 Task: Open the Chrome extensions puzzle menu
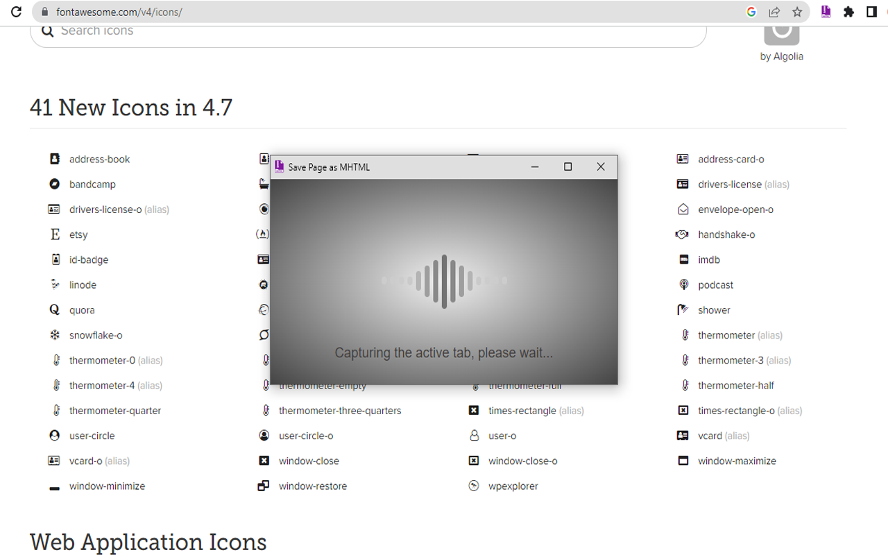[848, 12]
